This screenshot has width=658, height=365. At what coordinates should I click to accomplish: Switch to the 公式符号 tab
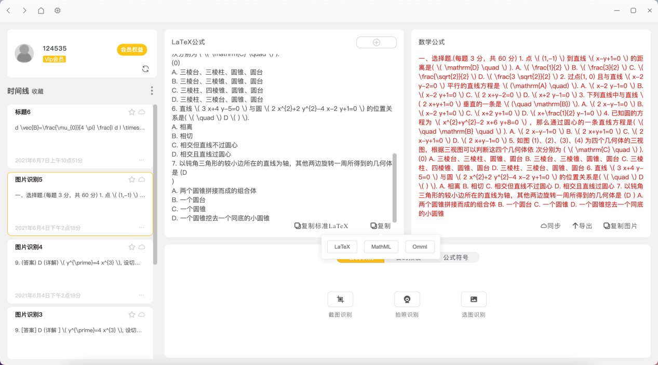pyautogui.click(x=455, y=257)
